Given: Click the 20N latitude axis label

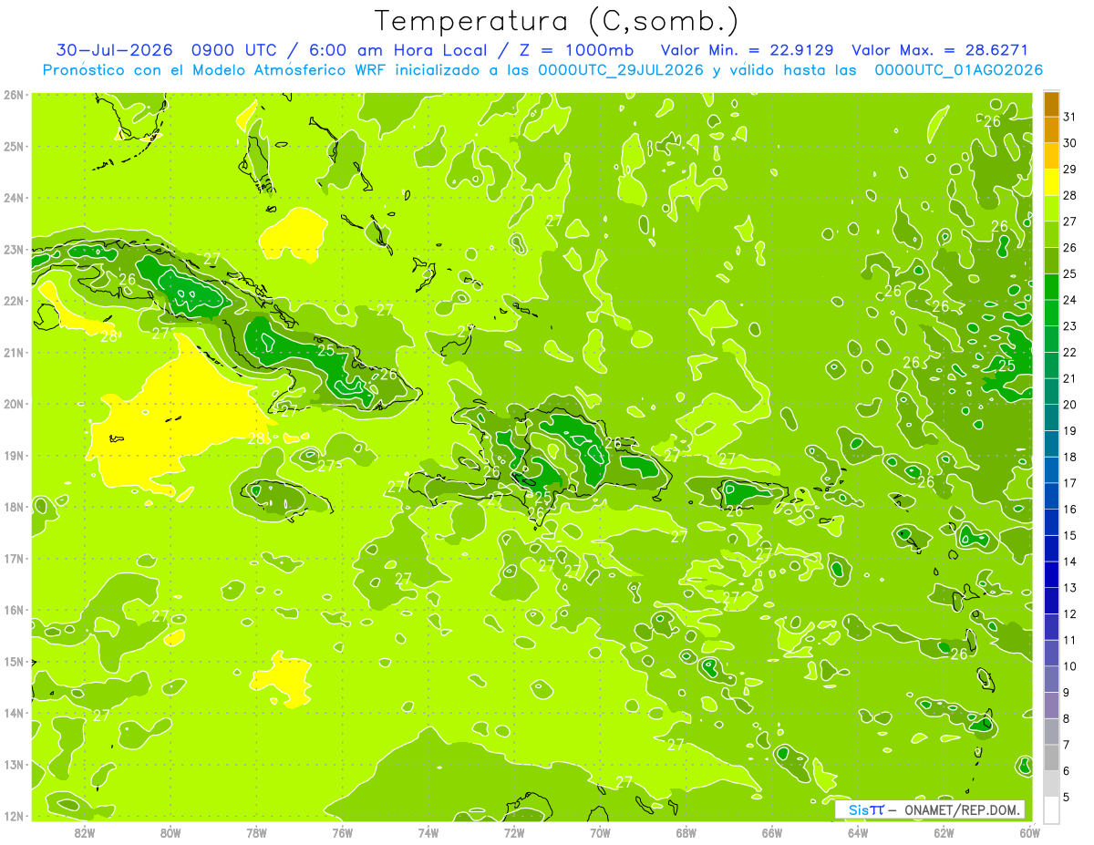Looking at the screenshot, I should point(15,404).
